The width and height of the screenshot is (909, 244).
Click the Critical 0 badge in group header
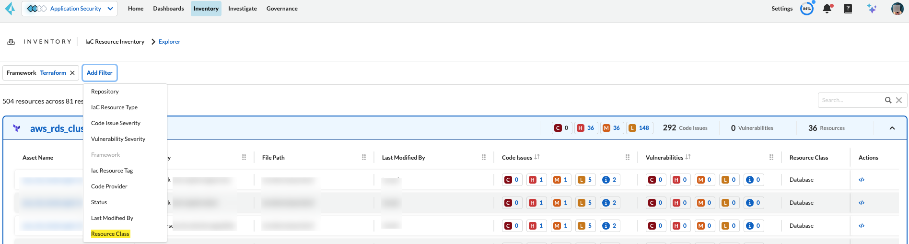(561, 128)
